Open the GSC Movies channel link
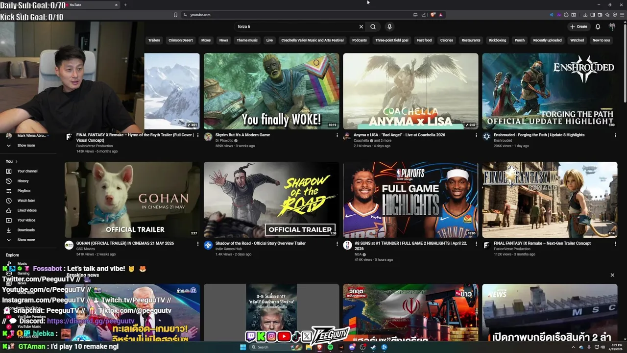This screenshot has width=627, height=353. 86,249
